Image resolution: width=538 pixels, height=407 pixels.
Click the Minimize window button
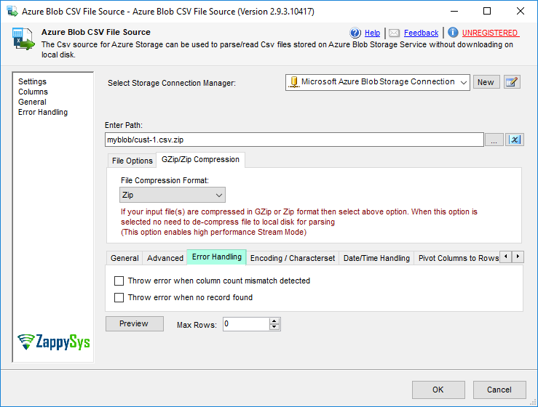[x=454, y=12]
